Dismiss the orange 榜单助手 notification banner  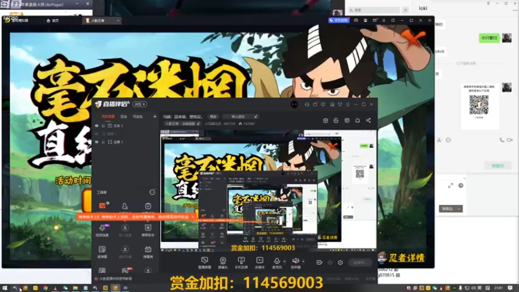193,217
